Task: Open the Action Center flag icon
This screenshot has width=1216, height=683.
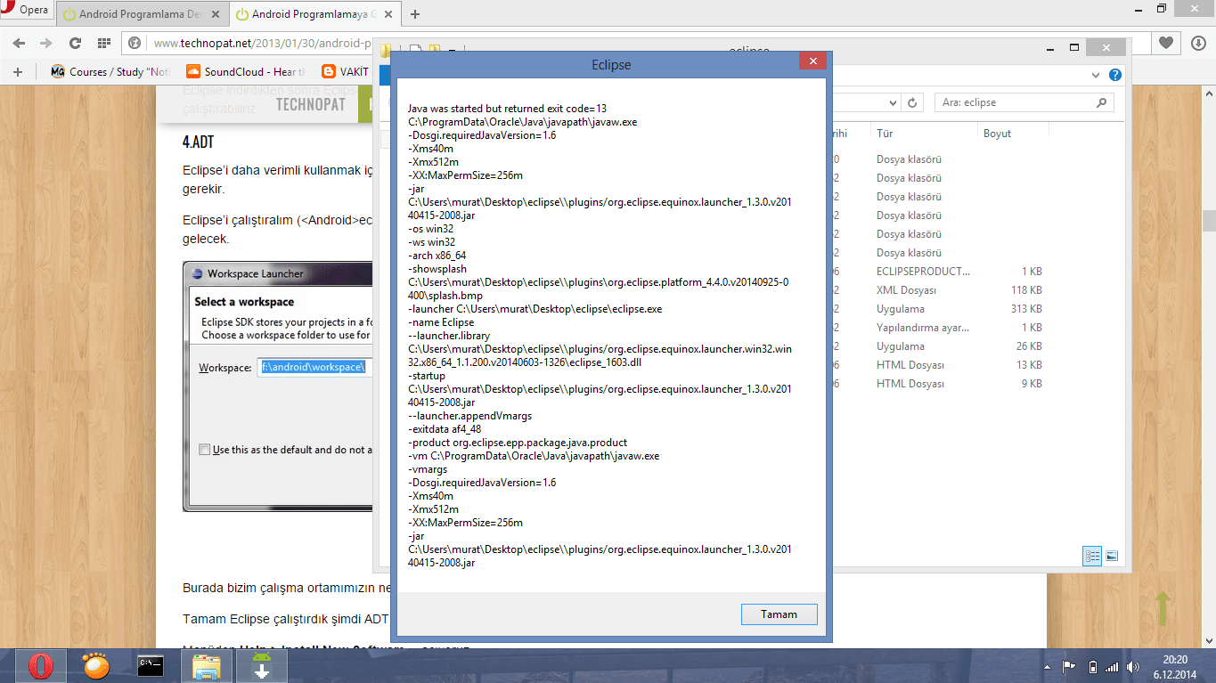Action: click(1069, 666)
